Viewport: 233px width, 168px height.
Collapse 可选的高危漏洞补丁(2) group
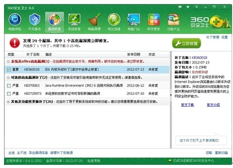8,78
